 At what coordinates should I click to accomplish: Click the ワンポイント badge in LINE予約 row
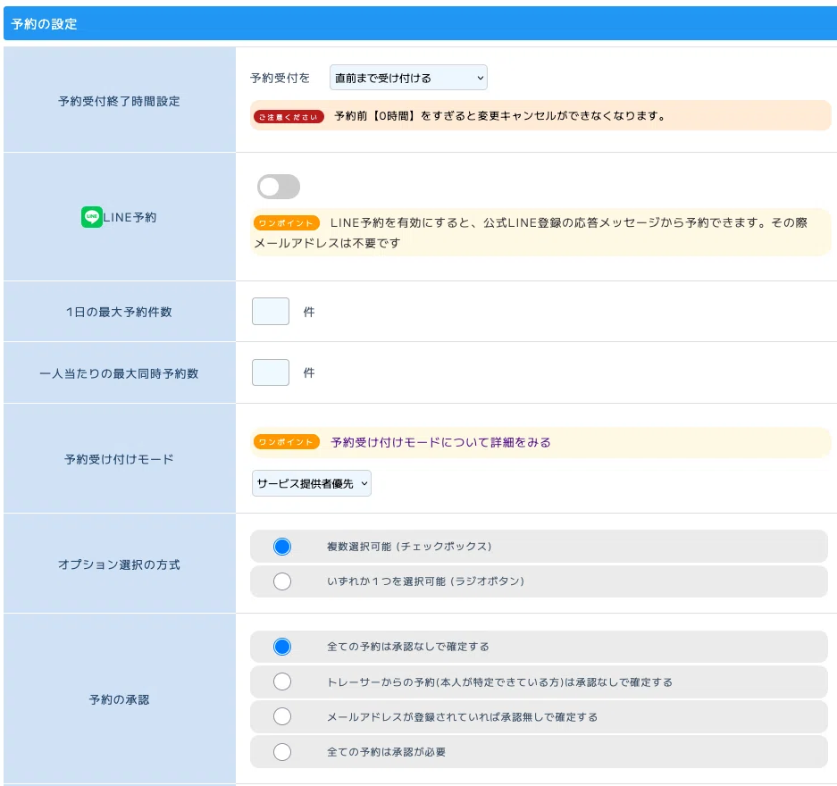tap(287, 223)
